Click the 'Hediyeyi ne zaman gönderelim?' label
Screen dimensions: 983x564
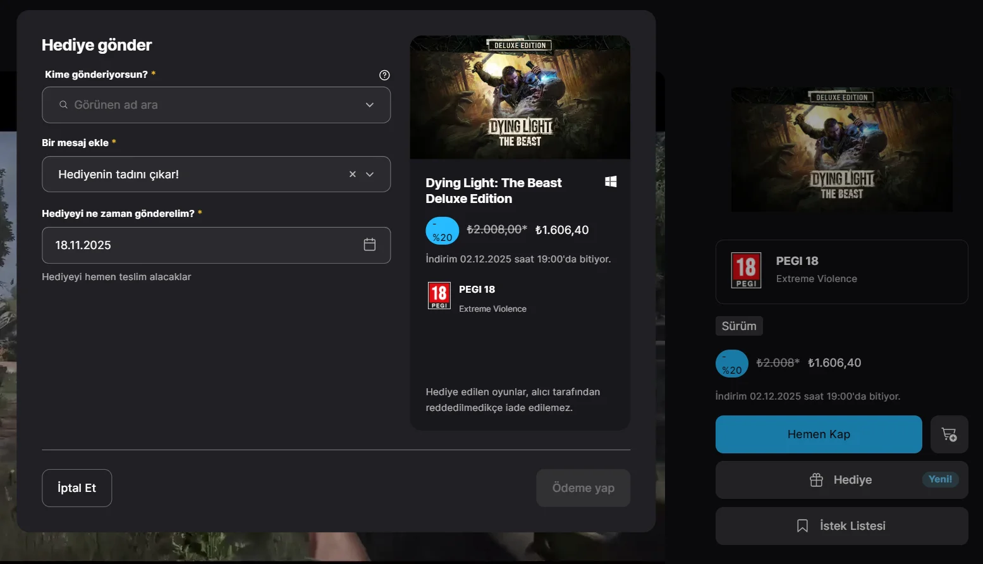click(118, 214)
